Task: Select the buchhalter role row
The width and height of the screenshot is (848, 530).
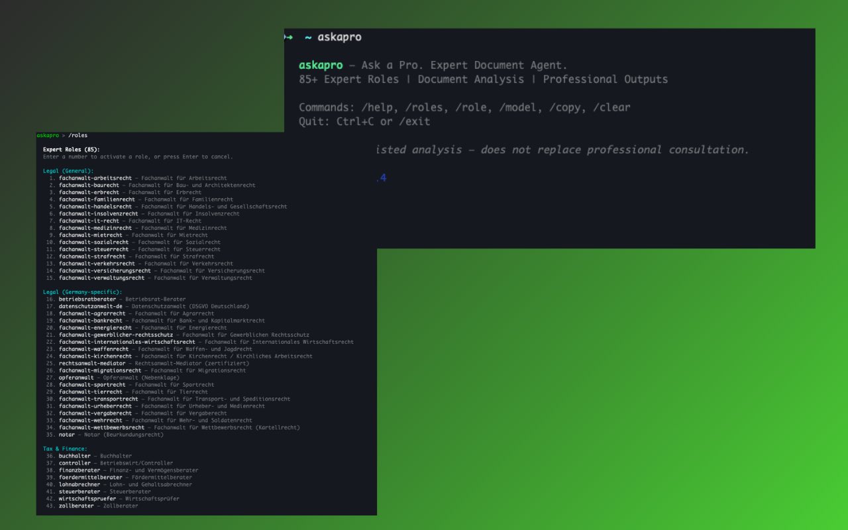Action: [x=89, y=456]
